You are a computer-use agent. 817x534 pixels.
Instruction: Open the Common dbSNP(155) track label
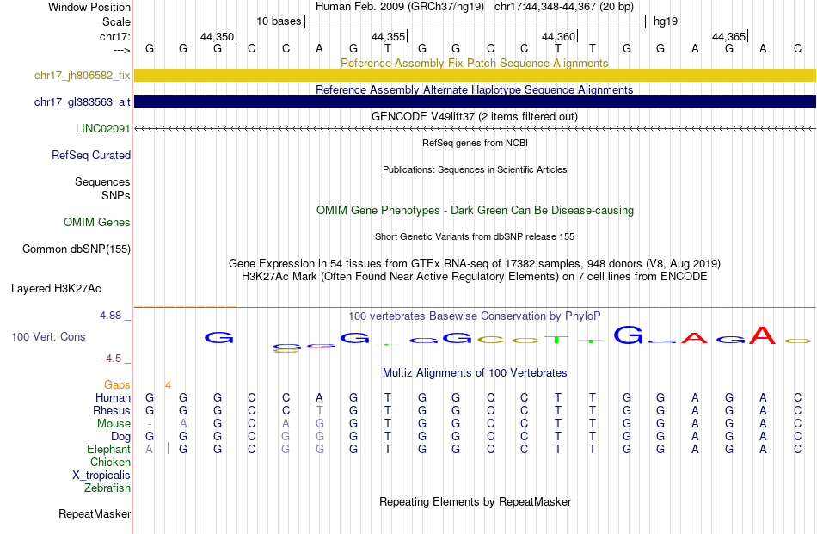pos(76,249)
